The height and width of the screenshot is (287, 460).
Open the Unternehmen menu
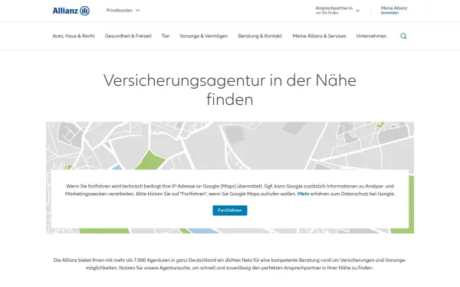click(x=371, y=36)
